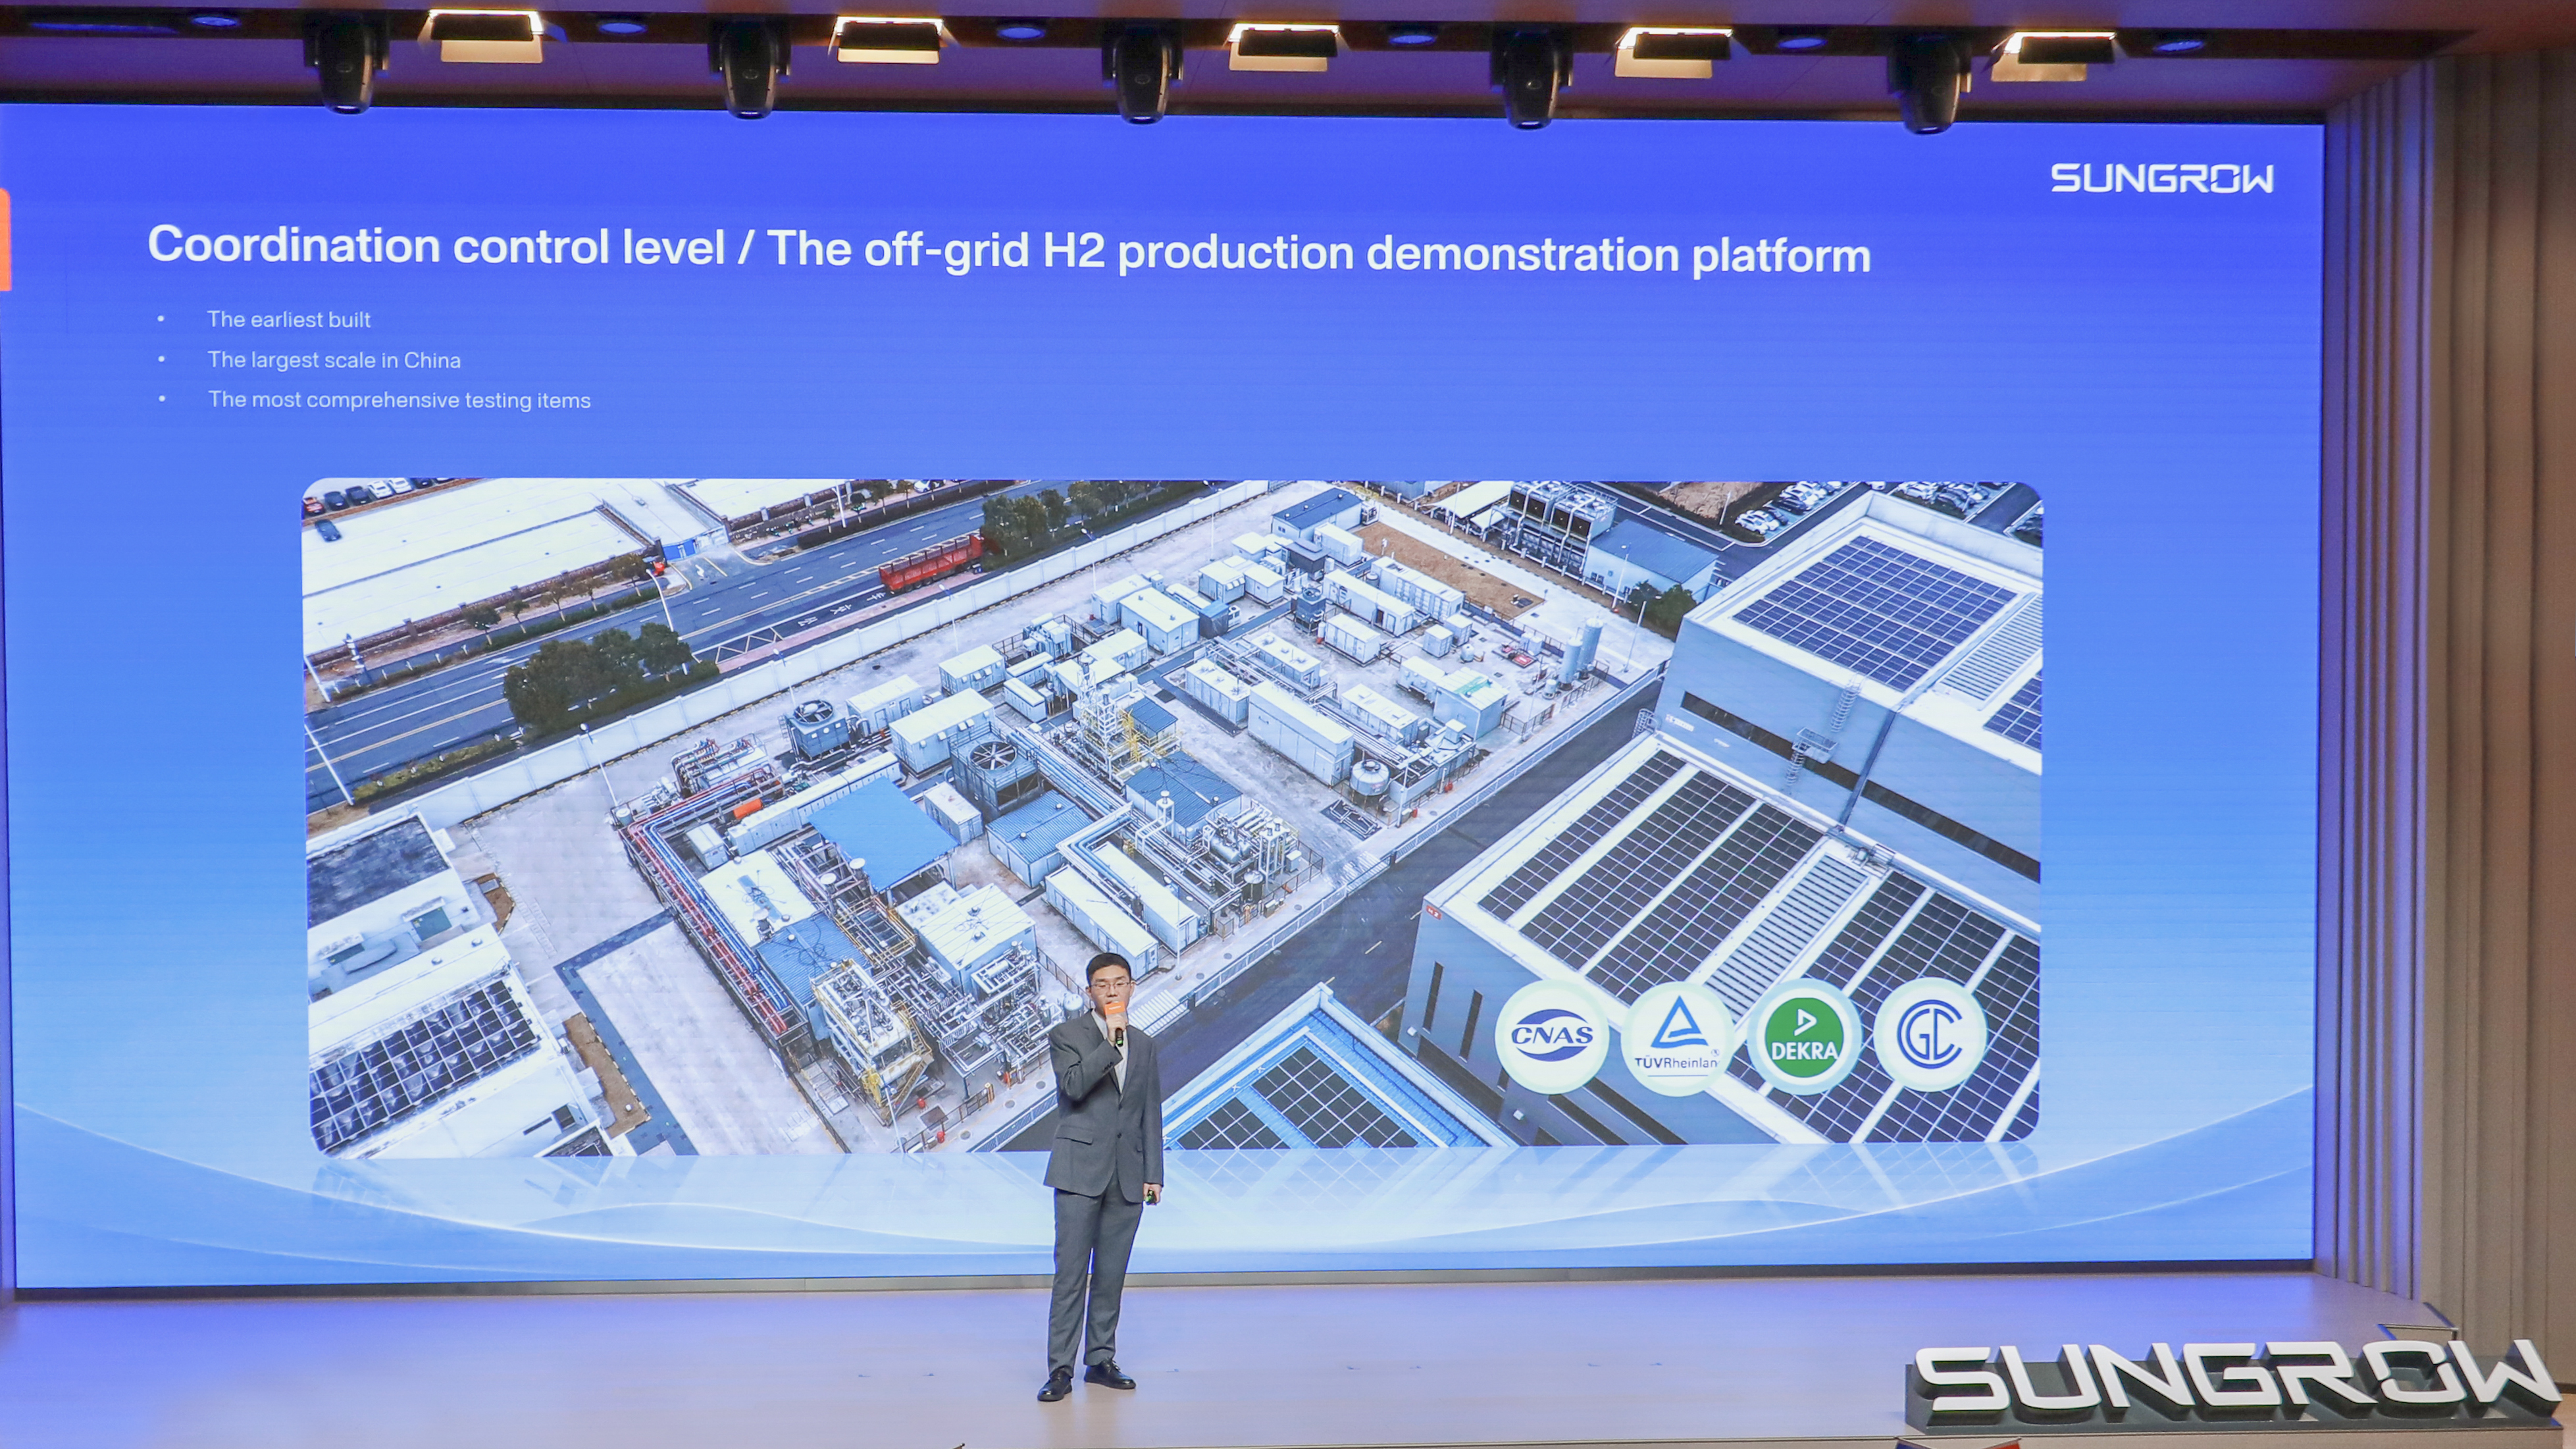Image resolution: width=2576 pixels, height=1449 pixels.
Task: Click 'The most comprehensive testing items' text
Action: [399, 400]
